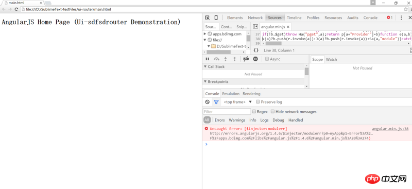
Task: Deactivate all breakpoints icon
Action: [246, 59]
